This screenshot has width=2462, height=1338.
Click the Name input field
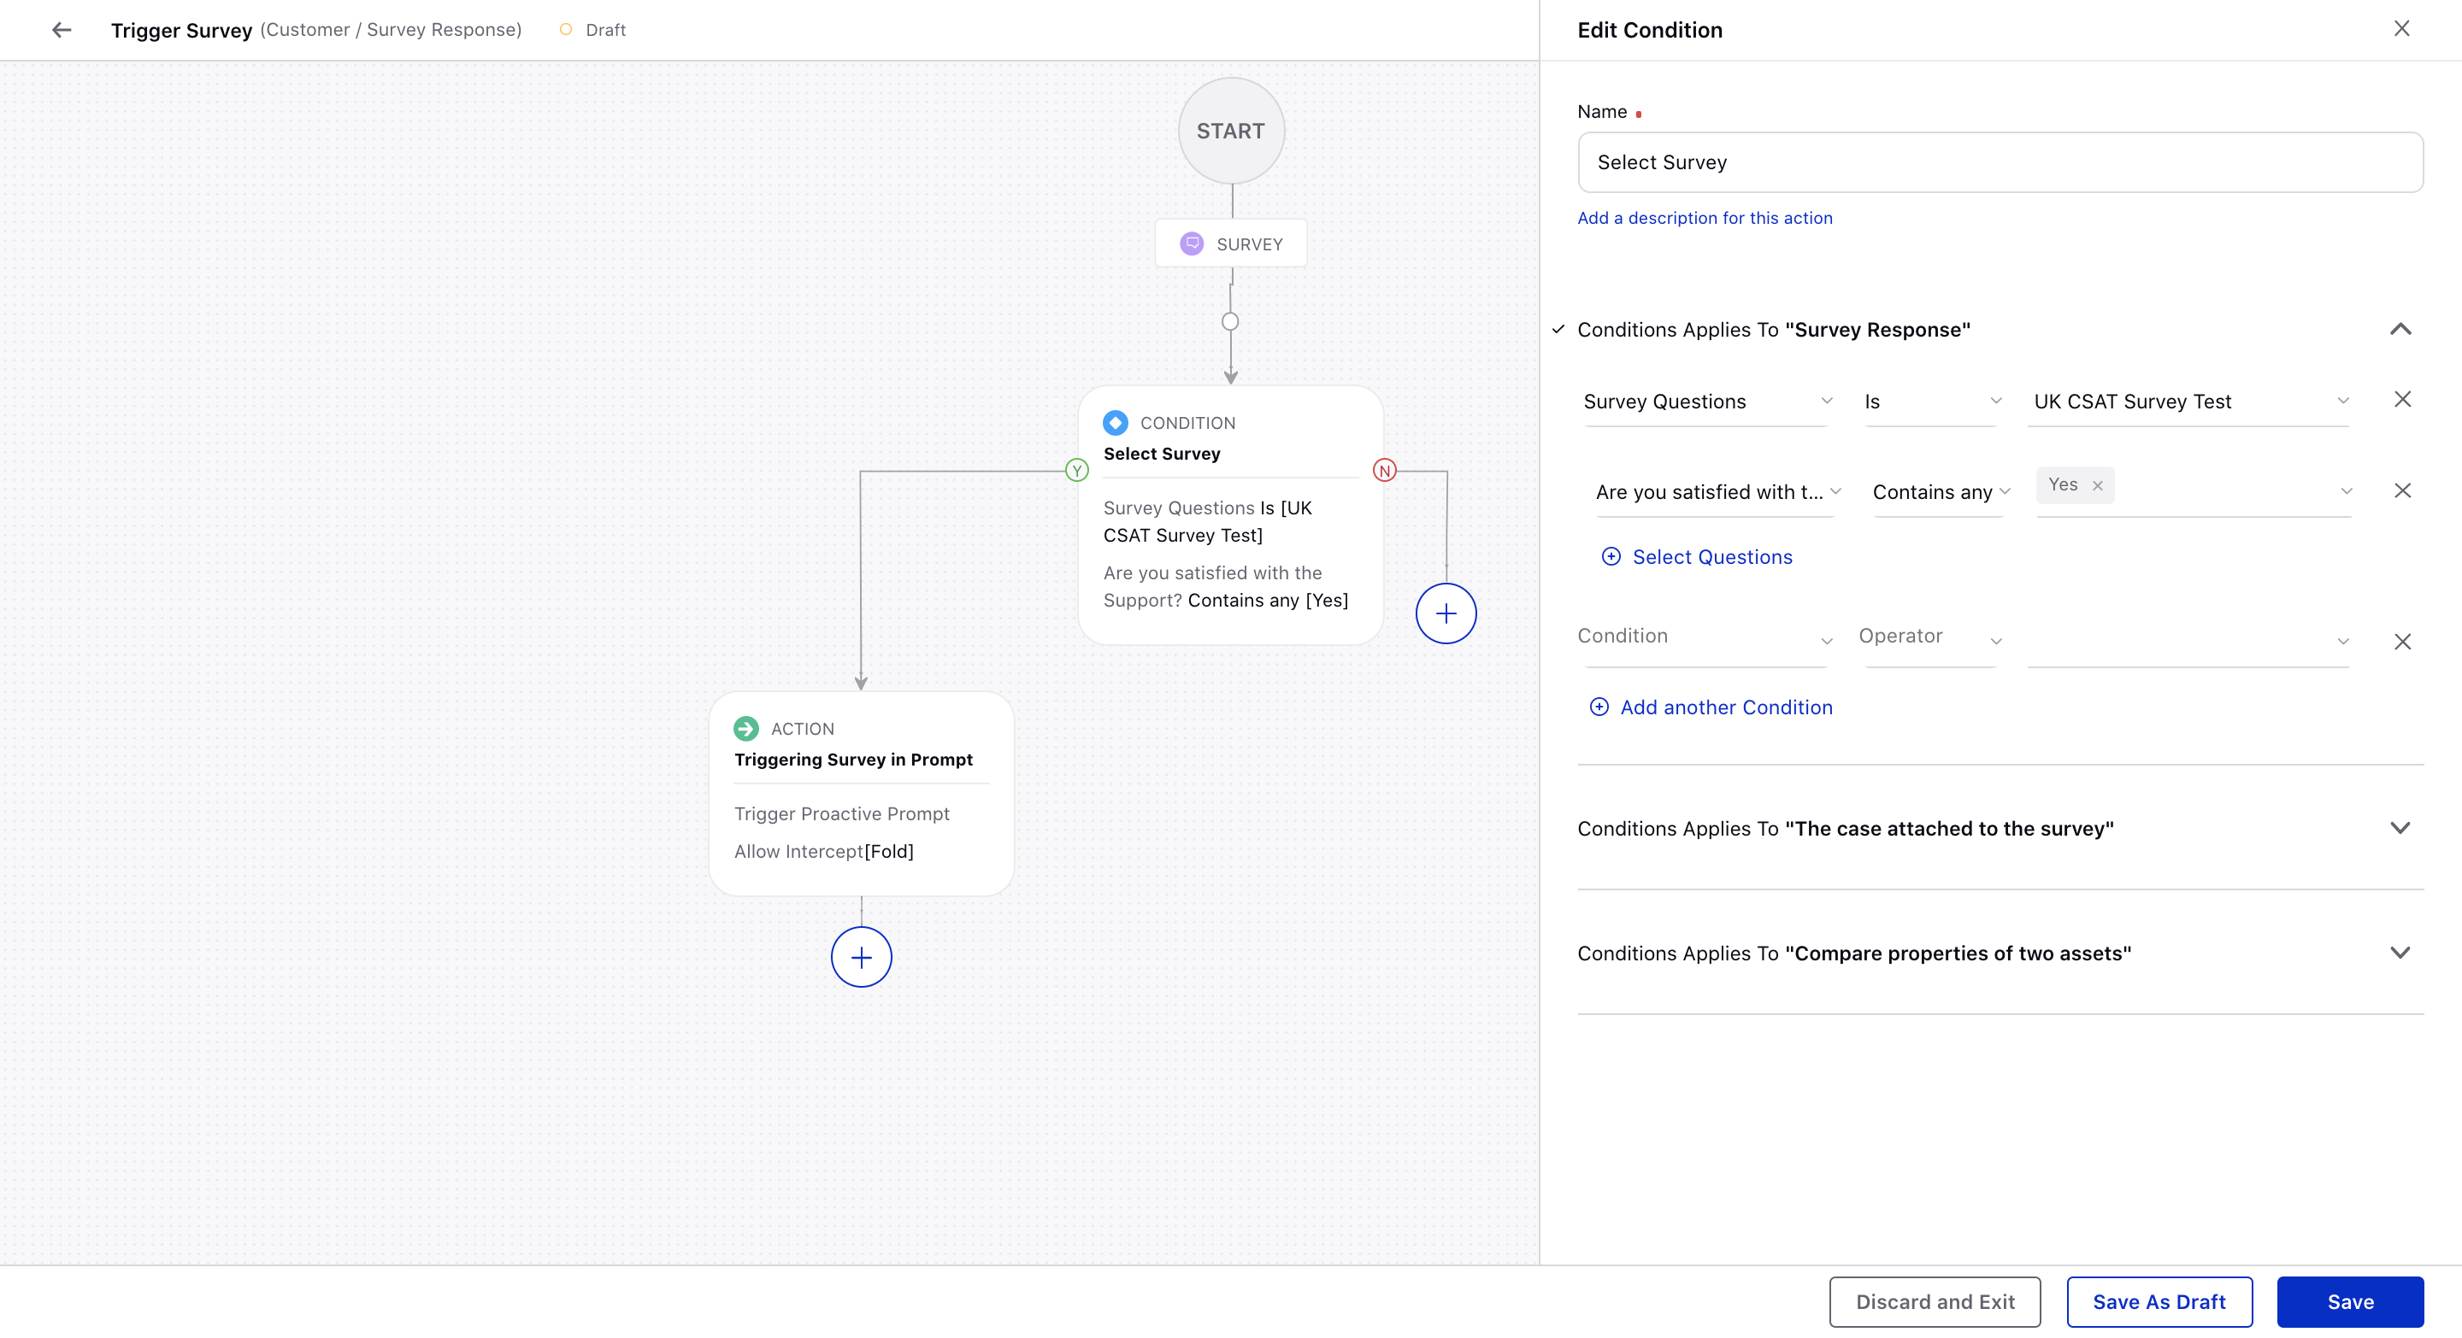[1999, 161]
